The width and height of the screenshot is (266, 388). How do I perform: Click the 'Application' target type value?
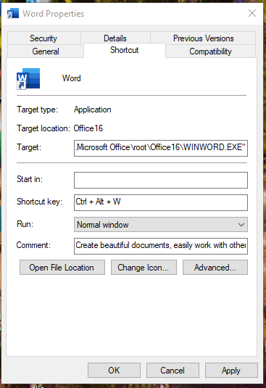tap(93, 110)
